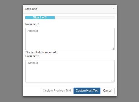Click the empty gray portion of progress bar
Viewport: 139px width, 102px height.
(85, 18)
